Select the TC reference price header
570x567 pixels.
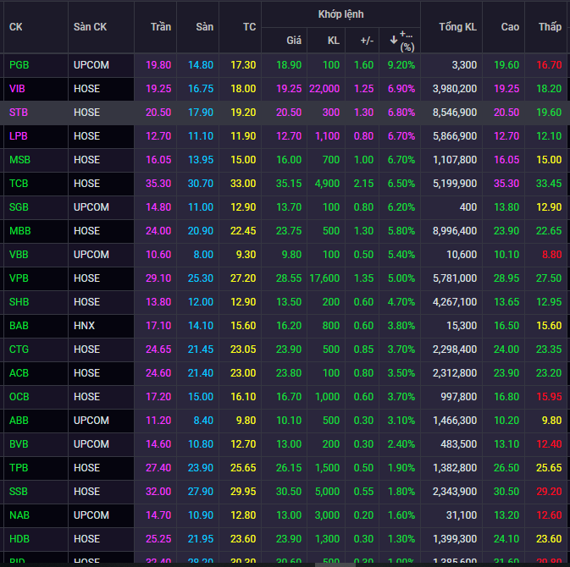[249, 27]
